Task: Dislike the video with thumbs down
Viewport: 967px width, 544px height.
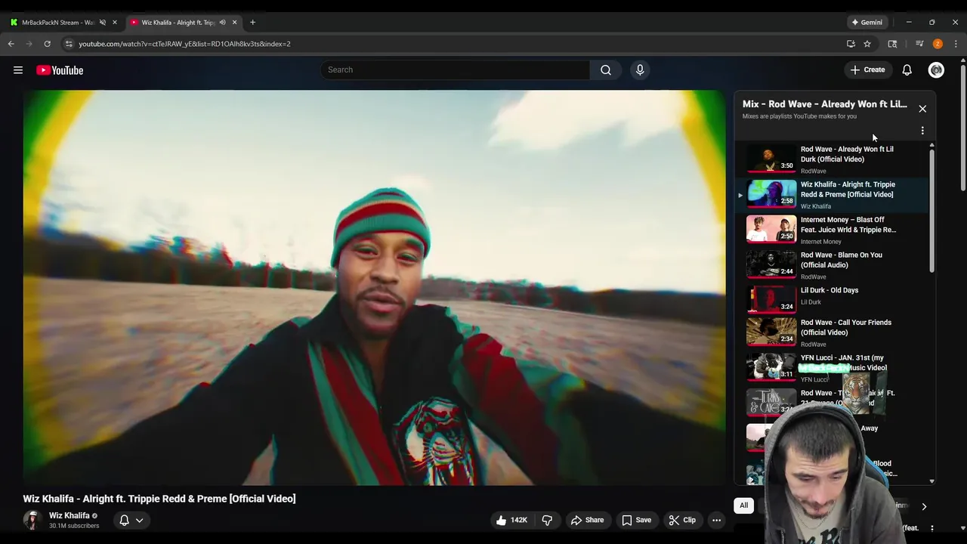Action: coord(547,520)
